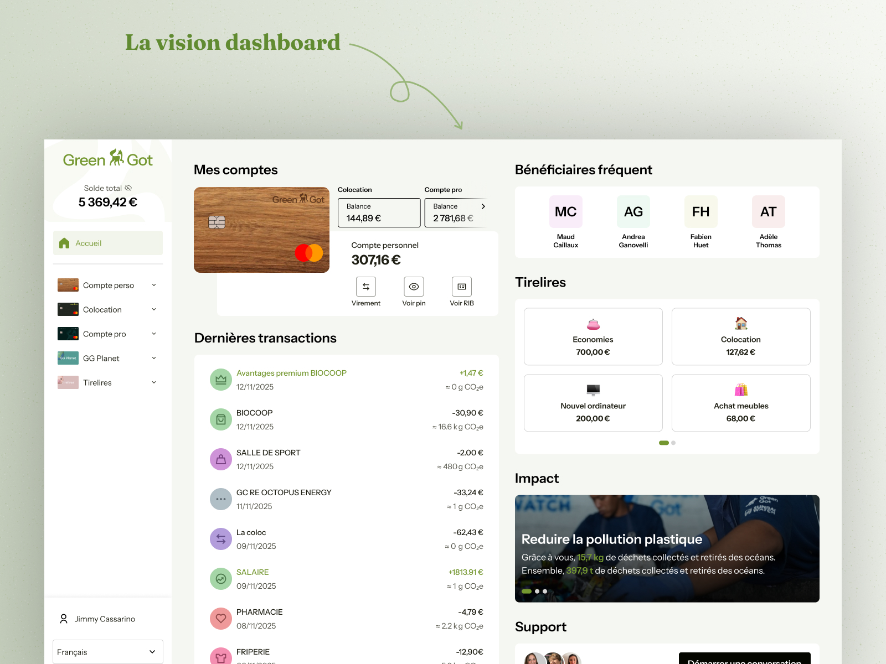886x664 pixels.
Task: Click the Reduire la pollution plastique banner
Action: pos(667,548)
